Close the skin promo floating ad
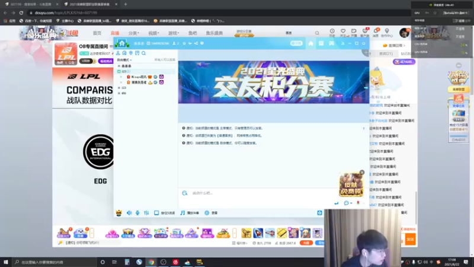474x267 pixels. [362, 172]
